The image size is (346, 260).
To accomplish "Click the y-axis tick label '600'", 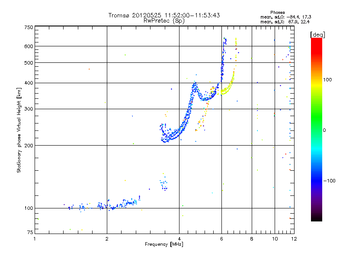I will 29,46.
